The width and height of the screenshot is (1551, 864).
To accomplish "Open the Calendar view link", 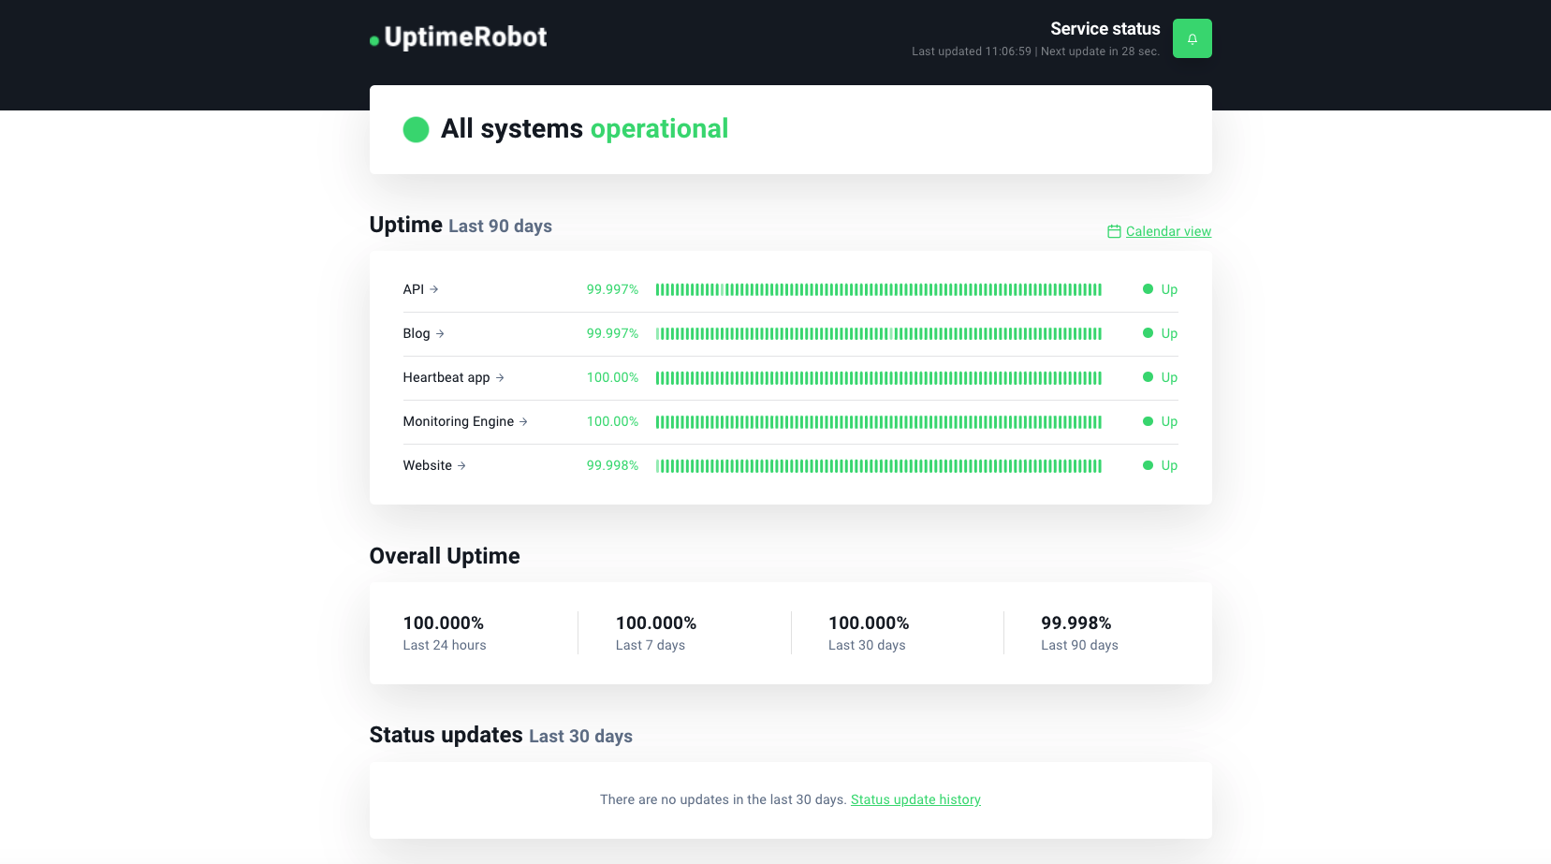I will pos(1168,231).
